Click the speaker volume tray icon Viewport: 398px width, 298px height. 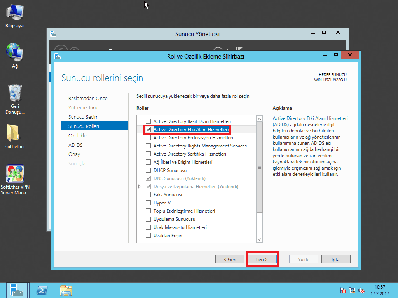tap(361, 290)
